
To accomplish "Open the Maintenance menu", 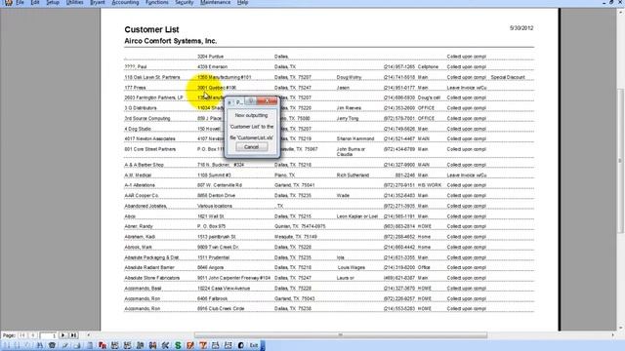I will coord(215,2).
